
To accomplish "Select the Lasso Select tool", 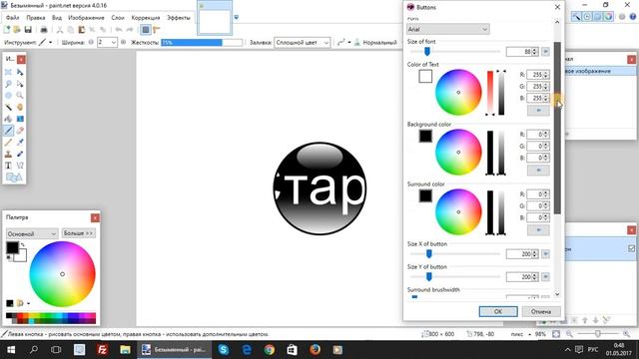I will [8, 84].
